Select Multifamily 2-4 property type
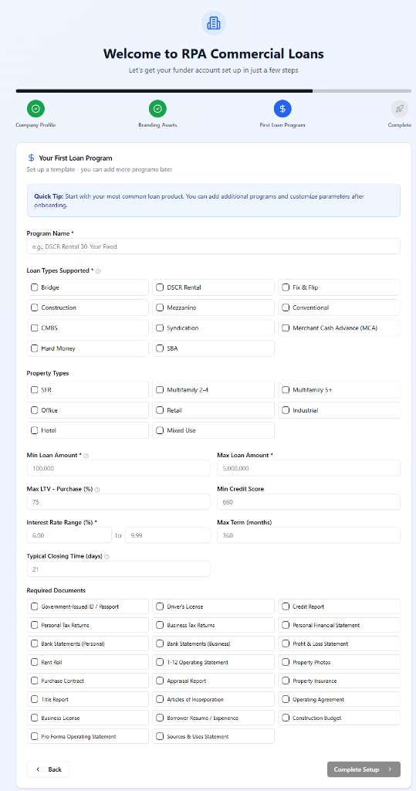This screenshot has height=791, width=416. [160, 390]
